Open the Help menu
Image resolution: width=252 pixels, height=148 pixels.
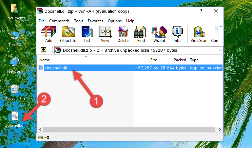tap(130, 21)
